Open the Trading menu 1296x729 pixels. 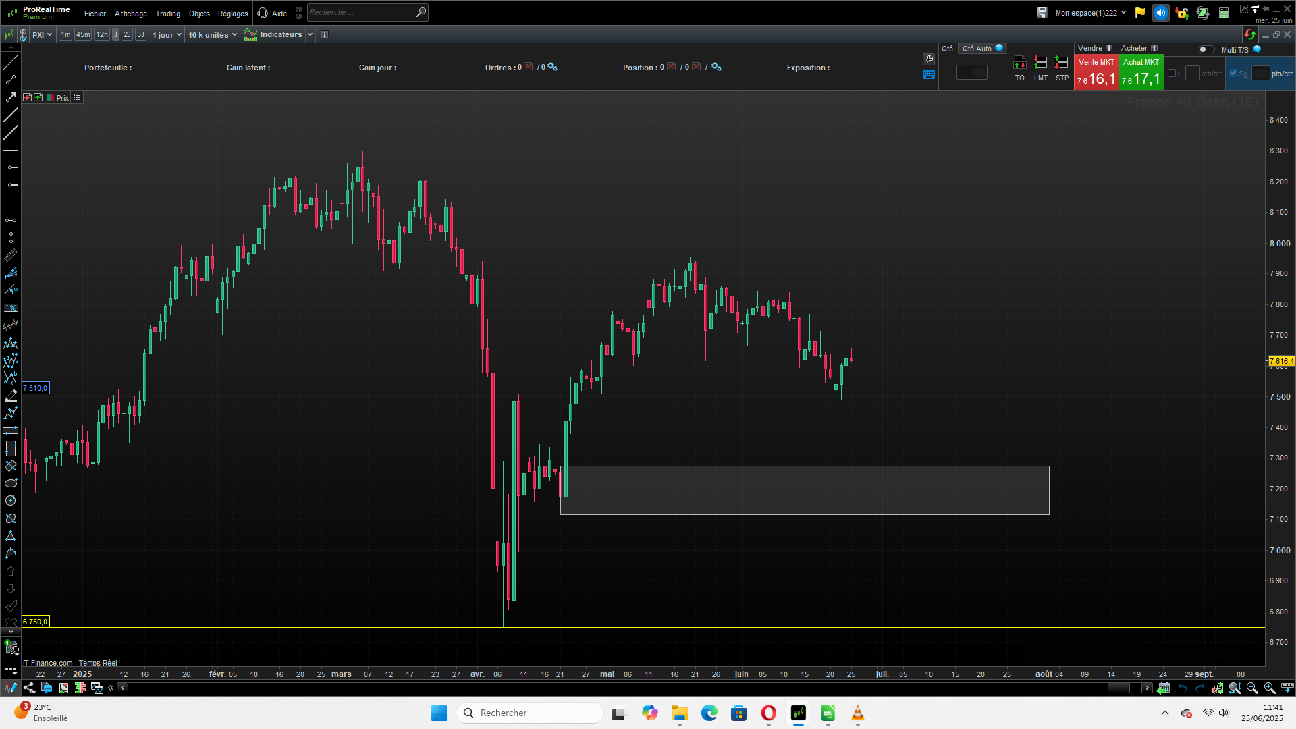(x=167, y=13)
